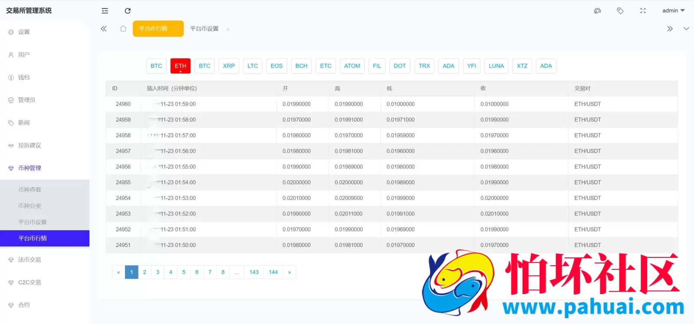Click the 设置 gear icon in sidebar
694x324 pixels.
tap(11, 32)
